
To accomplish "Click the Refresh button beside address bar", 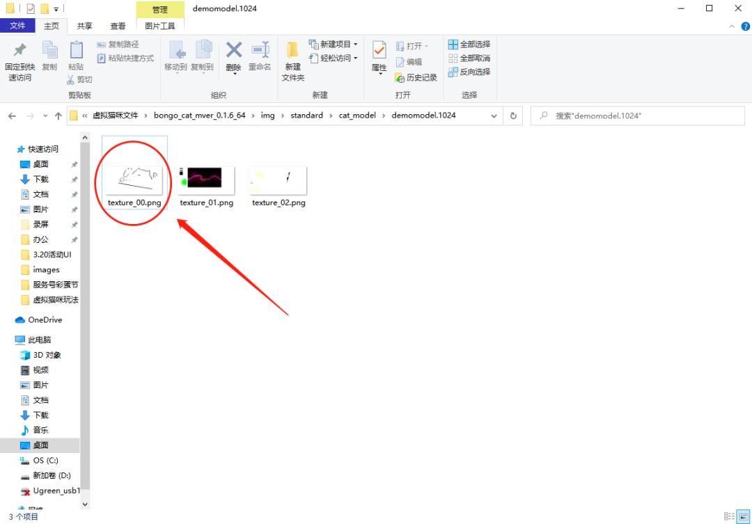I will [x=514, y=116].
